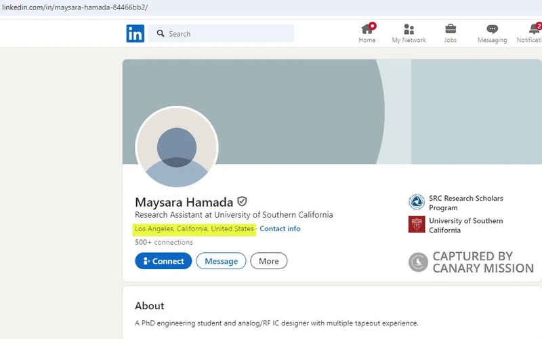The width and height of the screenshot is (542, 339).
Task: Click the Message button
Action: click(222, 261)
